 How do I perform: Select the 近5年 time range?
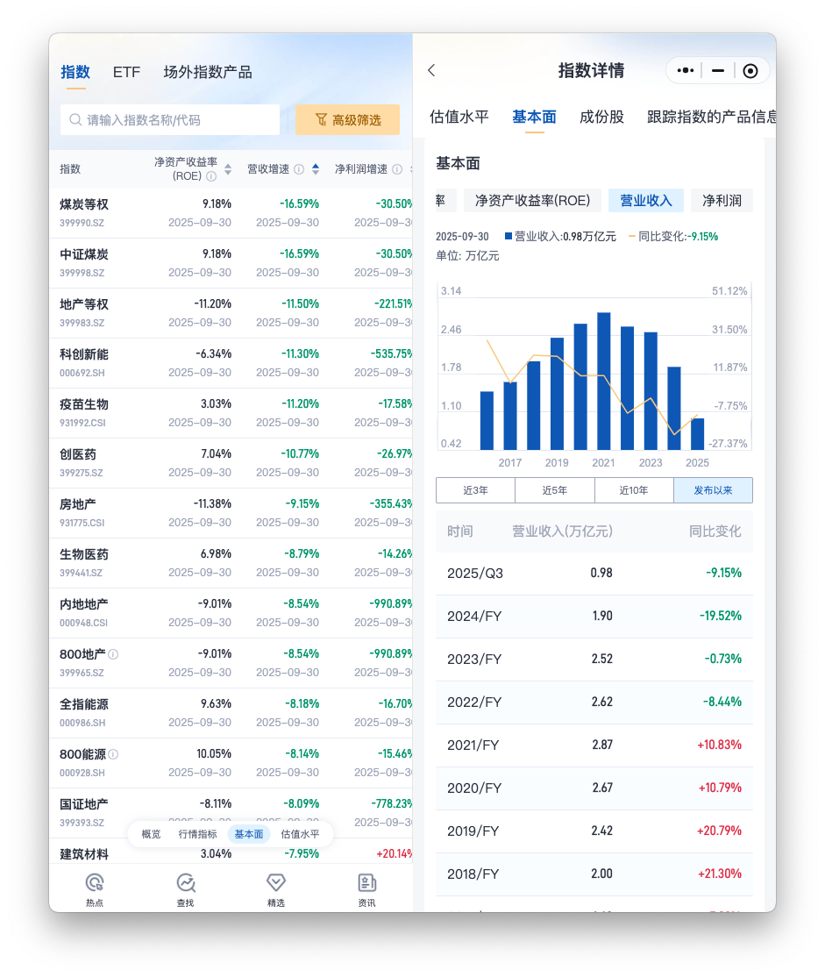pos(555,490)
